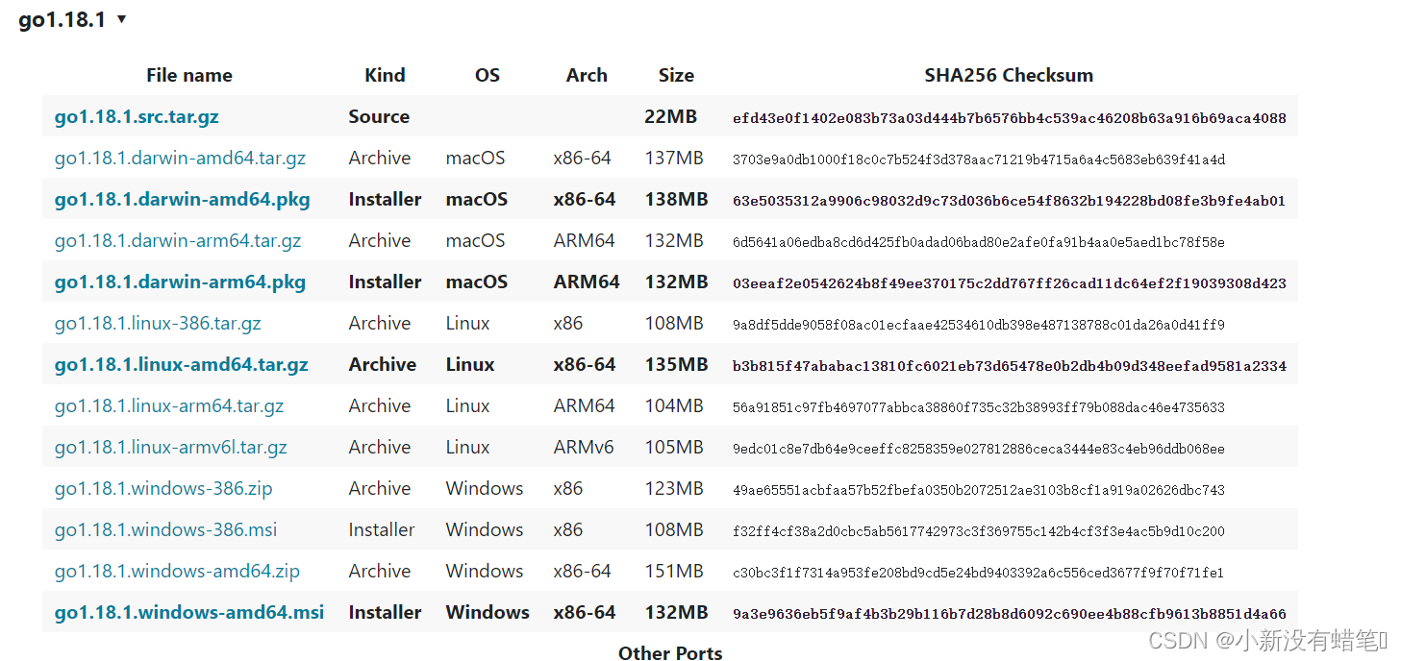The width and height of the screenshot is (1401, 661).
Task: Download go1.18.1.linux-armv6l.tar.gz archive
Action: click(170, 448)
